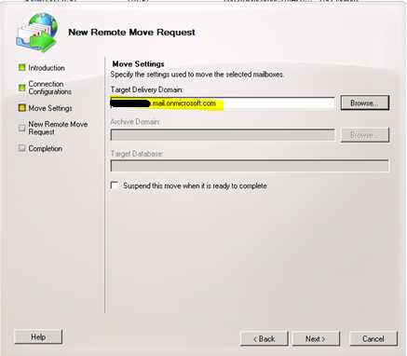This screenshot has width=407, height=356.
Task: Select the Introduction step label
Action: pos(47,68)
